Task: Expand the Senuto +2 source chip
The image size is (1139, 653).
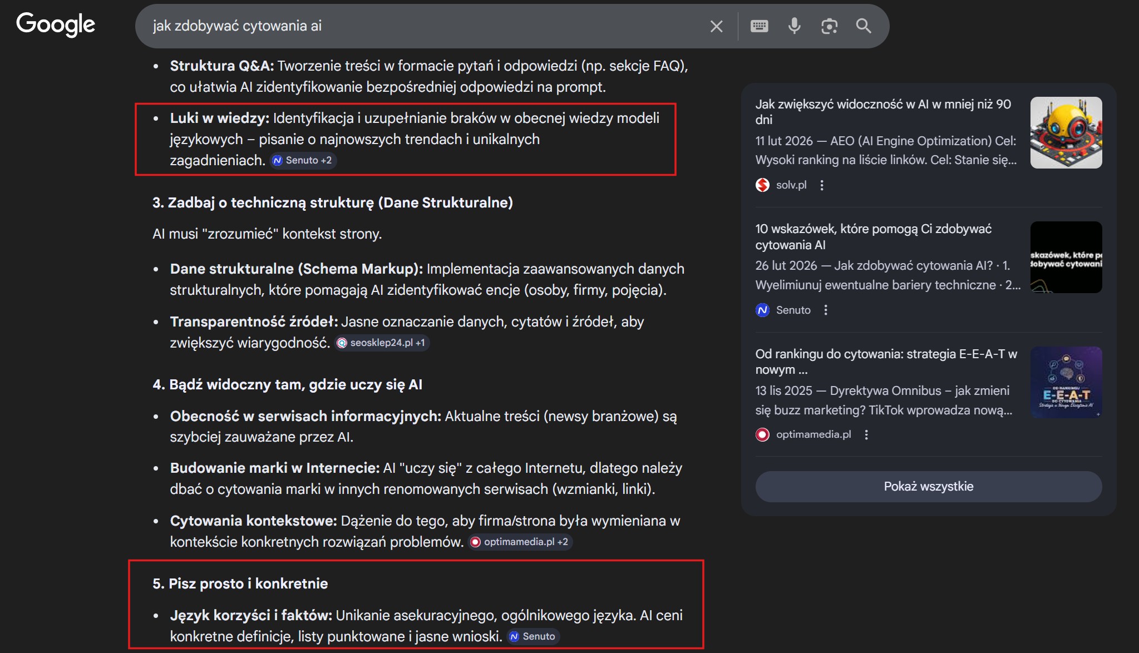Action: click(303, 160)
